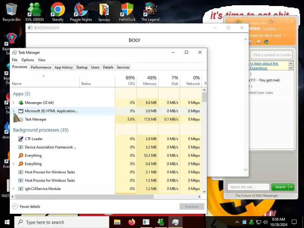Click the End task button
The height and width of the screenshot is (228, 304).
tap(192, 207)
